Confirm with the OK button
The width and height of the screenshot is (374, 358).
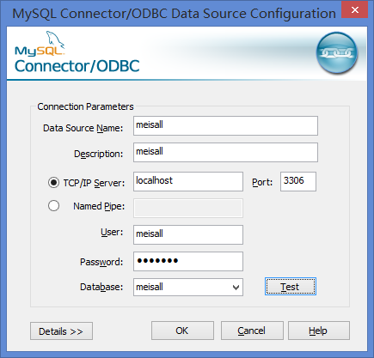click(182, 331)
